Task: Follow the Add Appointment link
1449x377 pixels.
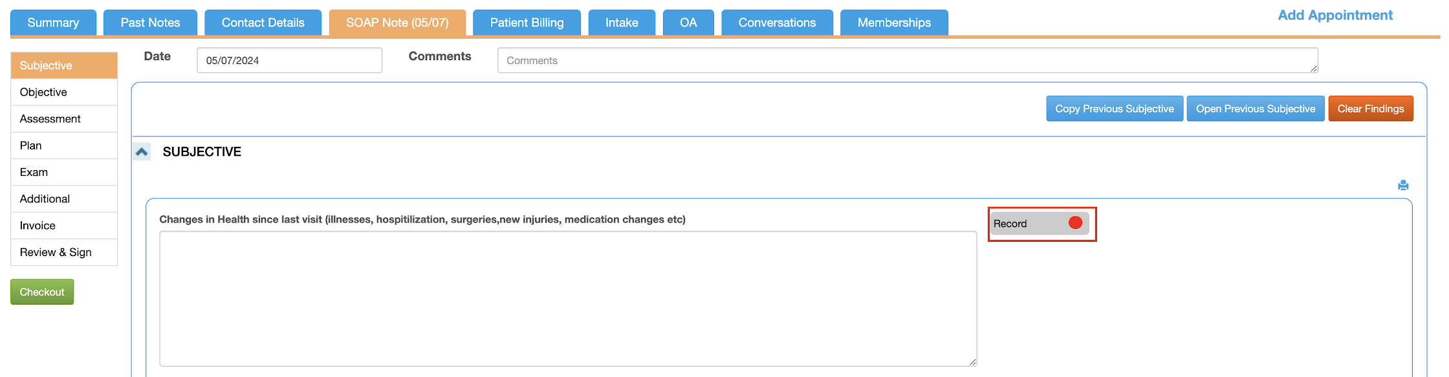Action: click(1335, 15)
